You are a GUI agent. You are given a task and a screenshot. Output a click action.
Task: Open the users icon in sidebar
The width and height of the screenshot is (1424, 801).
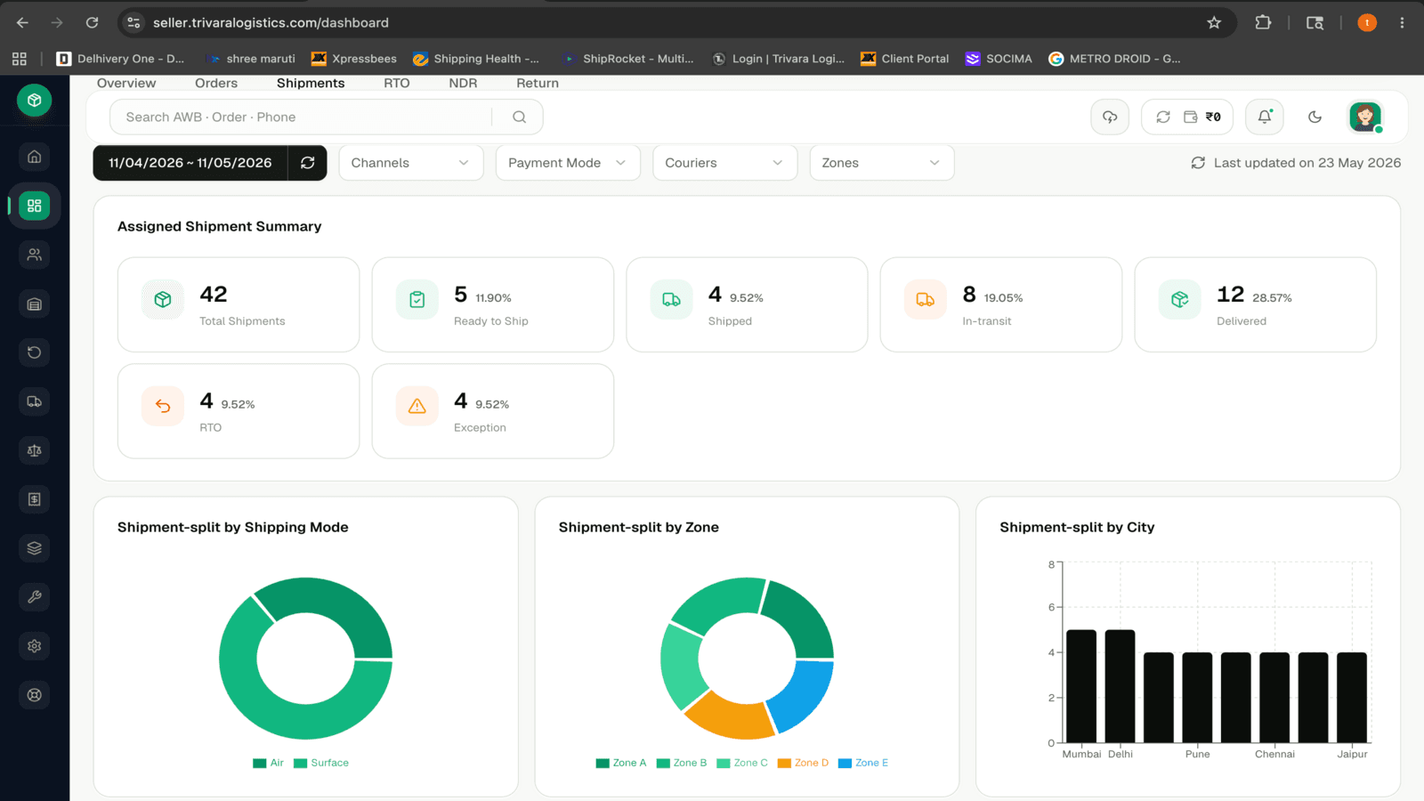[34, 255]
